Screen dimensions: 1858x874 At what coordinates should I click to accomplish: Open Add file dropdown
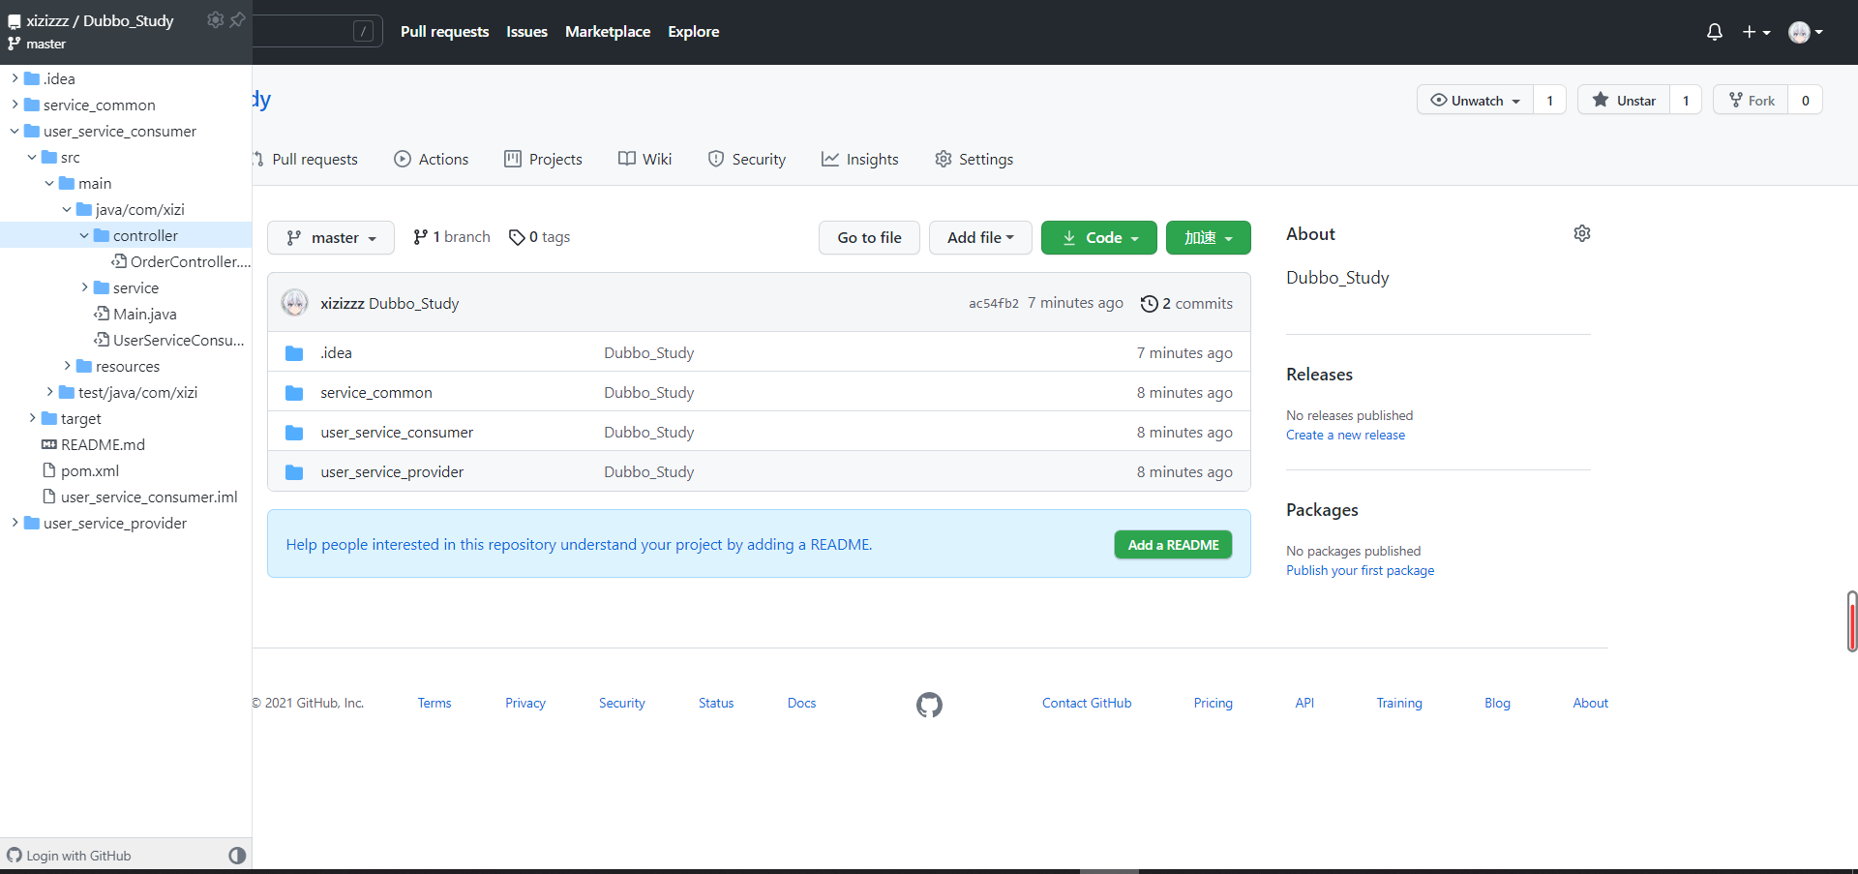click(x=980, y=237)
